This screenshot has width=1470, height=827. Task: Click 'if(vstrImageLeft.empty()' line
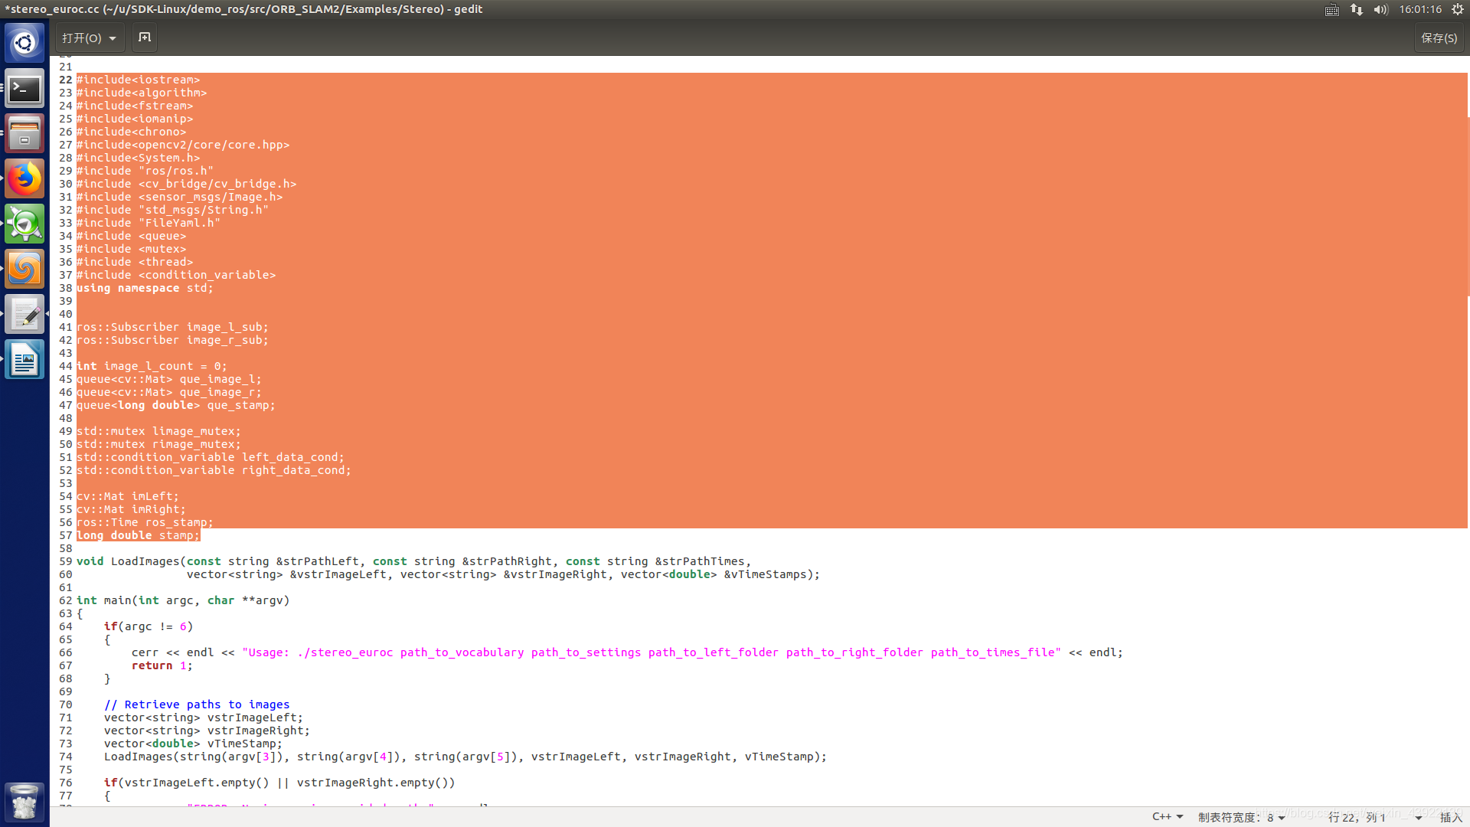tap(279, 783)
